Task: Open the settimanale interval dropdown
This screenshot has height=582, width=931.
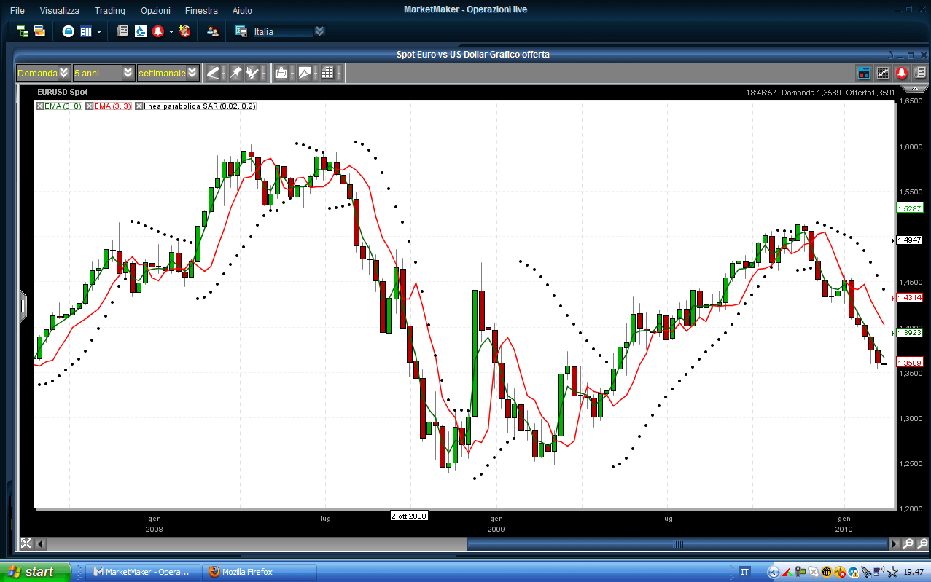Action: [192, 73]
